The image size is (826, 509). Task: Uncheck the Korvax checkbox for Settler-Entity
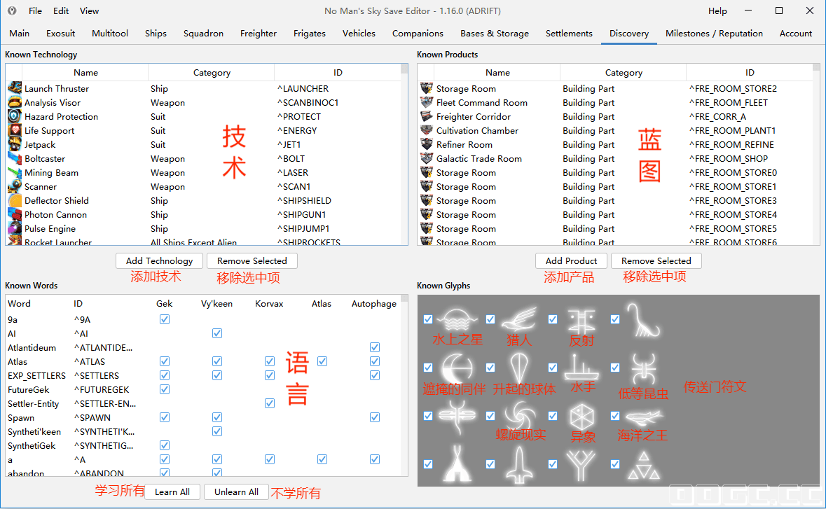point(270,403)
